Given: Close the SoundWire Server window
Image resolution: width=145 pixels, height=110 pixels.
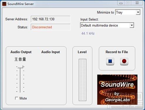Looking at the screenshot, I should click(137, 3).
